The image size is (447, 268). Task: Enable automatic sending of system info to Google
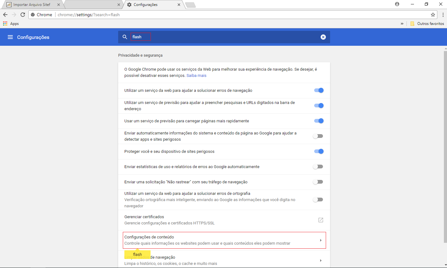tap(318, 136)
